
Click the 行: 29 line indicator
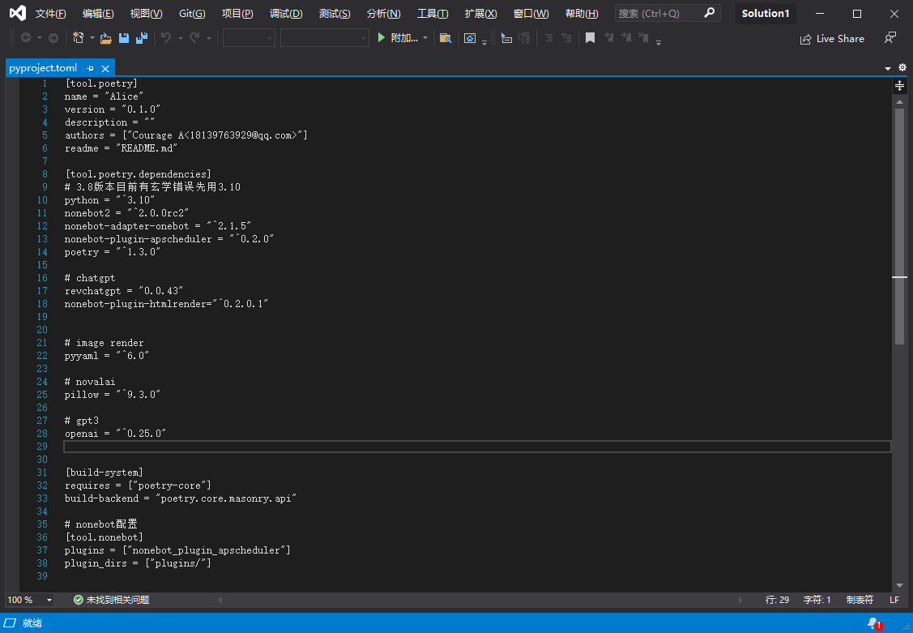click(777, 600)
